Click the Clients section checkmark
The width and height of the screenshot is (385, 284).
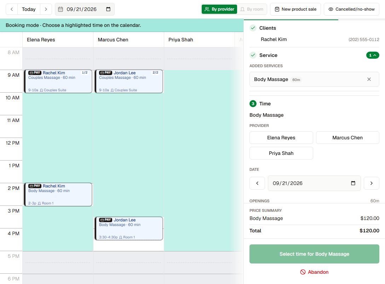tap(253, 28)
